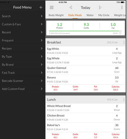Image resolution: width=127 pixels, height=139 pixels.
Task: Tap the calorie goal info icon
Action: tap(120, 33)
